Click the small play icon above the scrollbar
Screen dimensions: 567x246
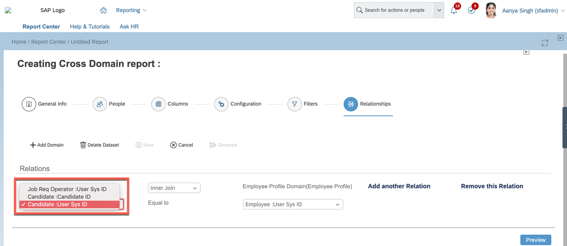click(x=526, y=52)
